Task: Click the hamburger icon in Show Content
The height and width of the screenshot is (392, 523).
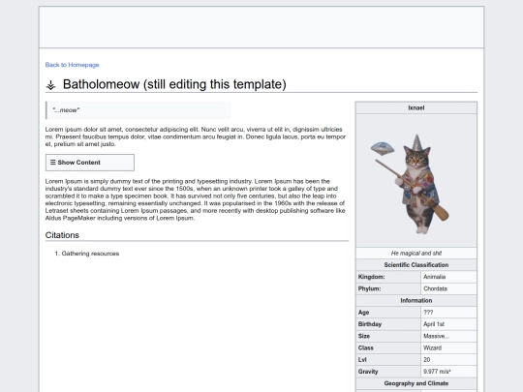Action: [52, 163]
